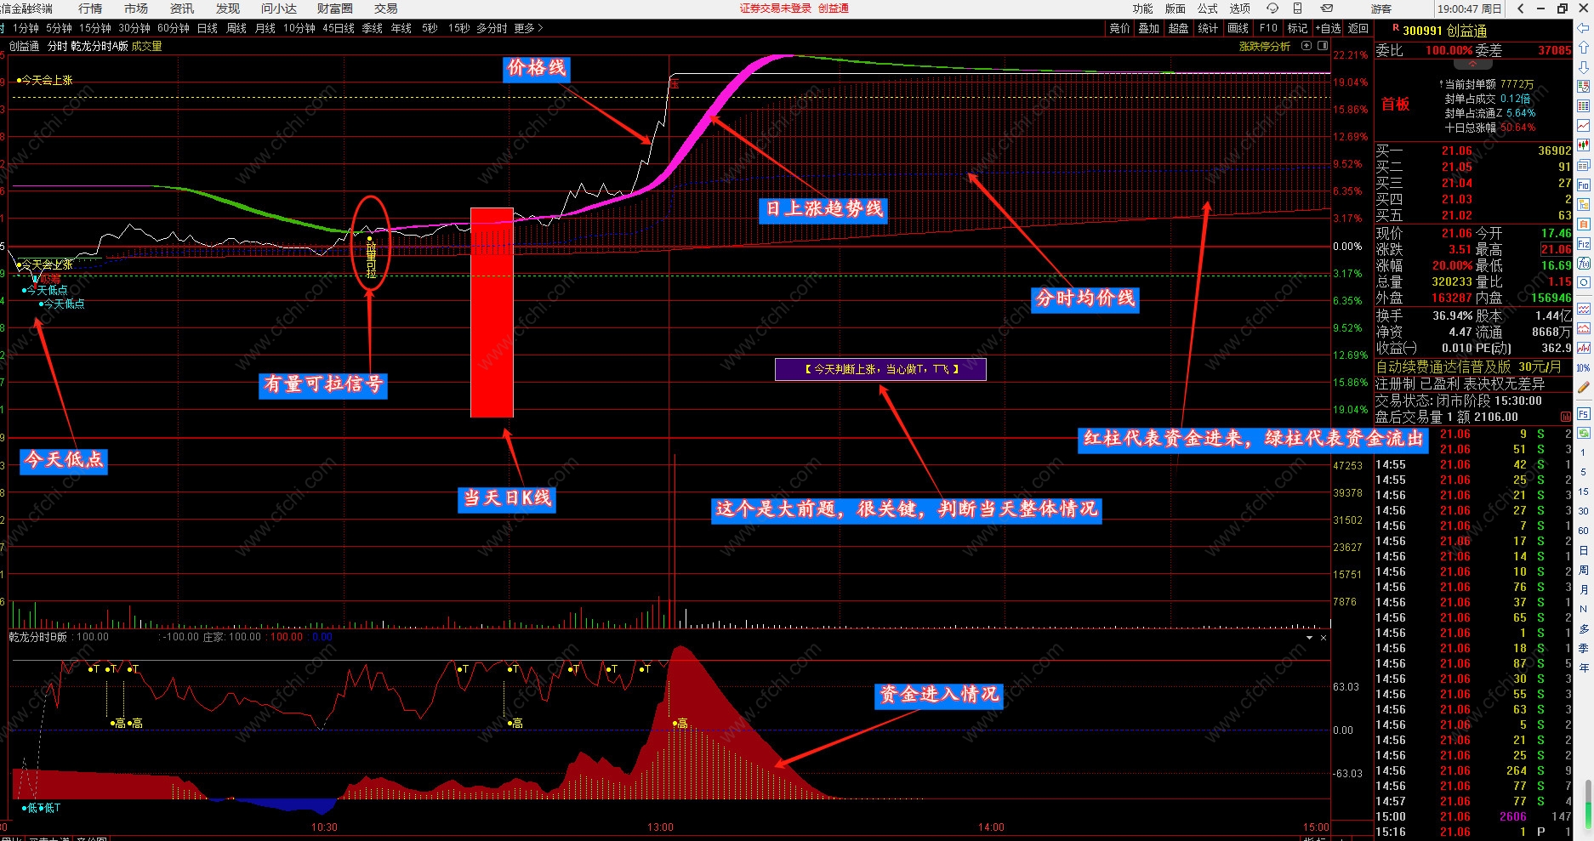The height and width of the screenshot is (841, 1594).
Task: Click the 10% zoom icon in the sidebar
Action: [1583, 368]
